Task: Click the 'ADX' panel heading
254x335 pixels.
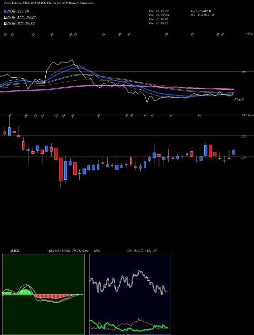Action: 97,251
